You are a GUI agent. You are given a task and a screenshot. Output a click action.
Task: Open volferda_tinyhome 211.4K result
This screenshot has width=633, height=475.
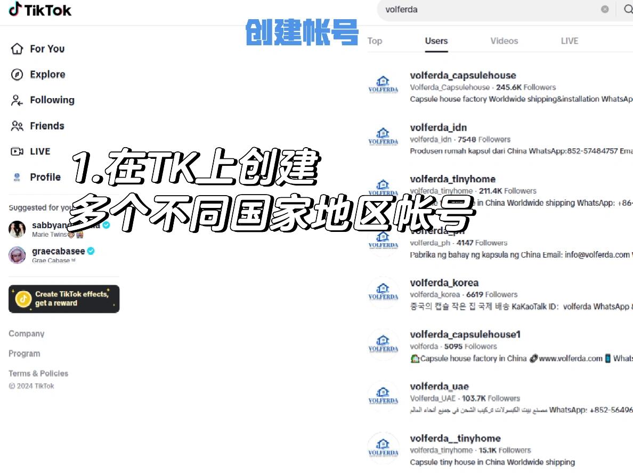click(452, 179)
